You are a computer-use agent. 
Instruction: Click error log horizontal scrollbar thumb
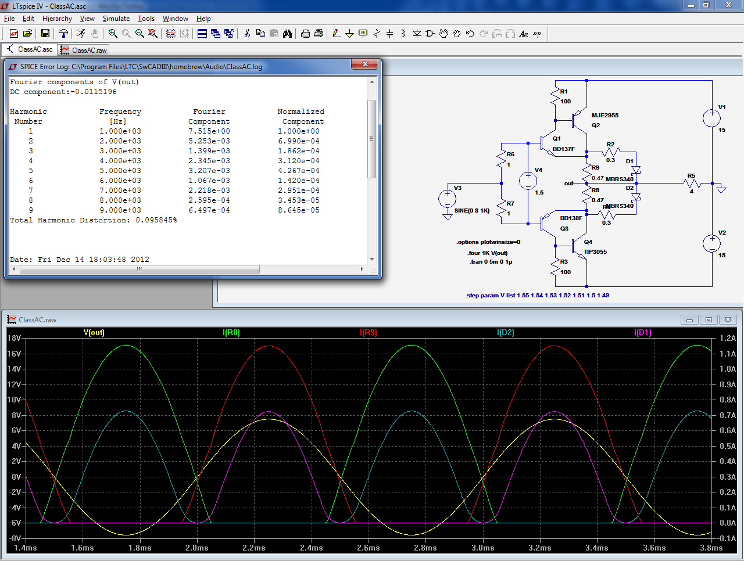[x=139, y=269]
